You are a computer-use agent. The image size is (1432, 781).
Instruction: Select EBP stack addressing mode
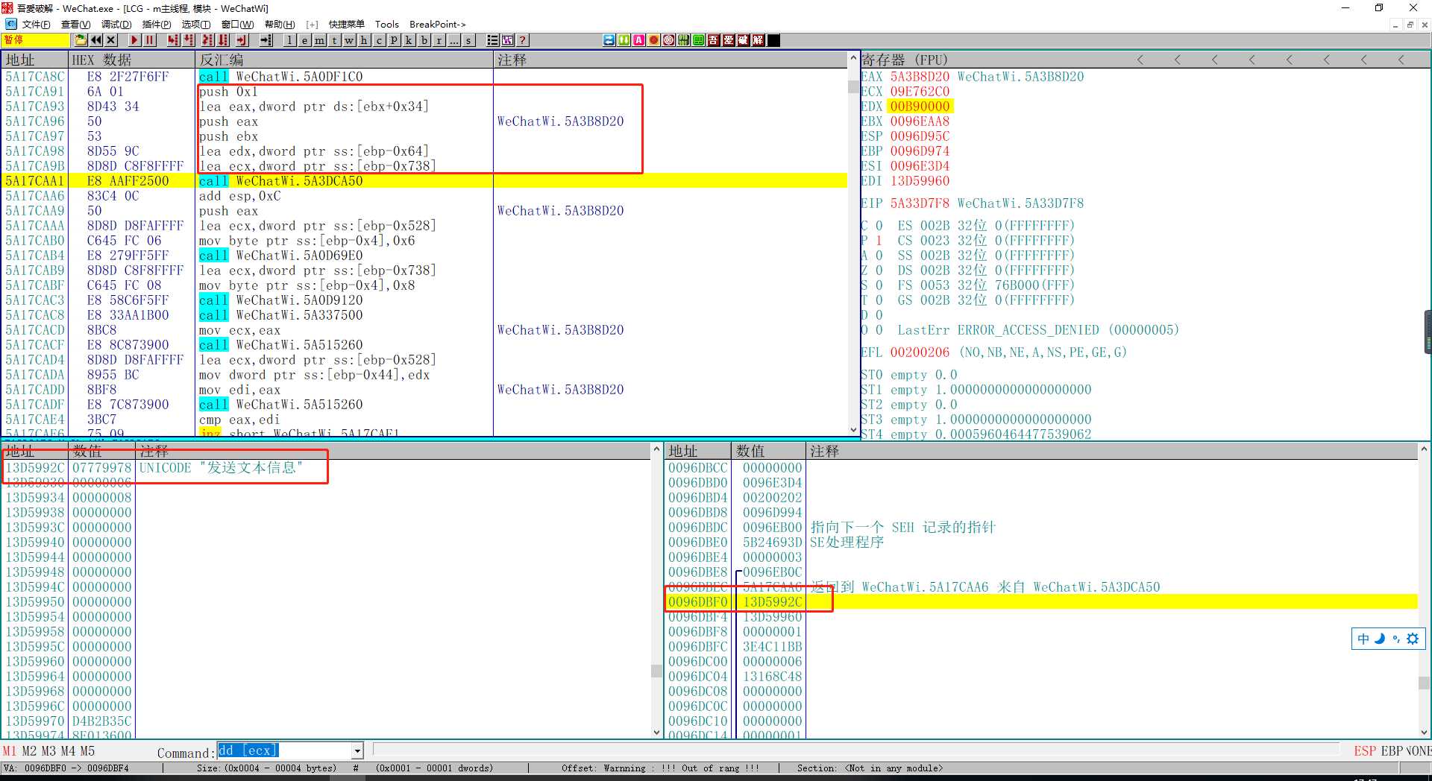[1392, 751]
